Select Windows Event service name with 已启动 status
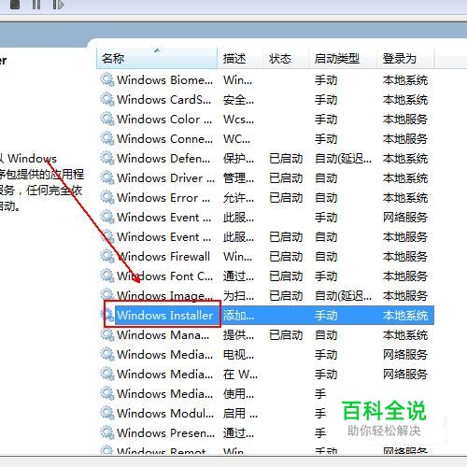The width and height of the screenshot is (467, 467). pyautogui.click(x=164, y=236)
